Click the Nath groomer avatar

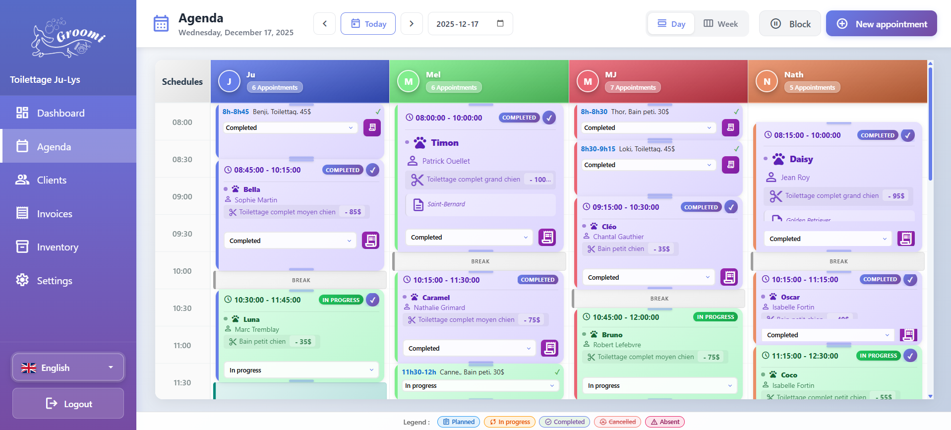[767, 81]
